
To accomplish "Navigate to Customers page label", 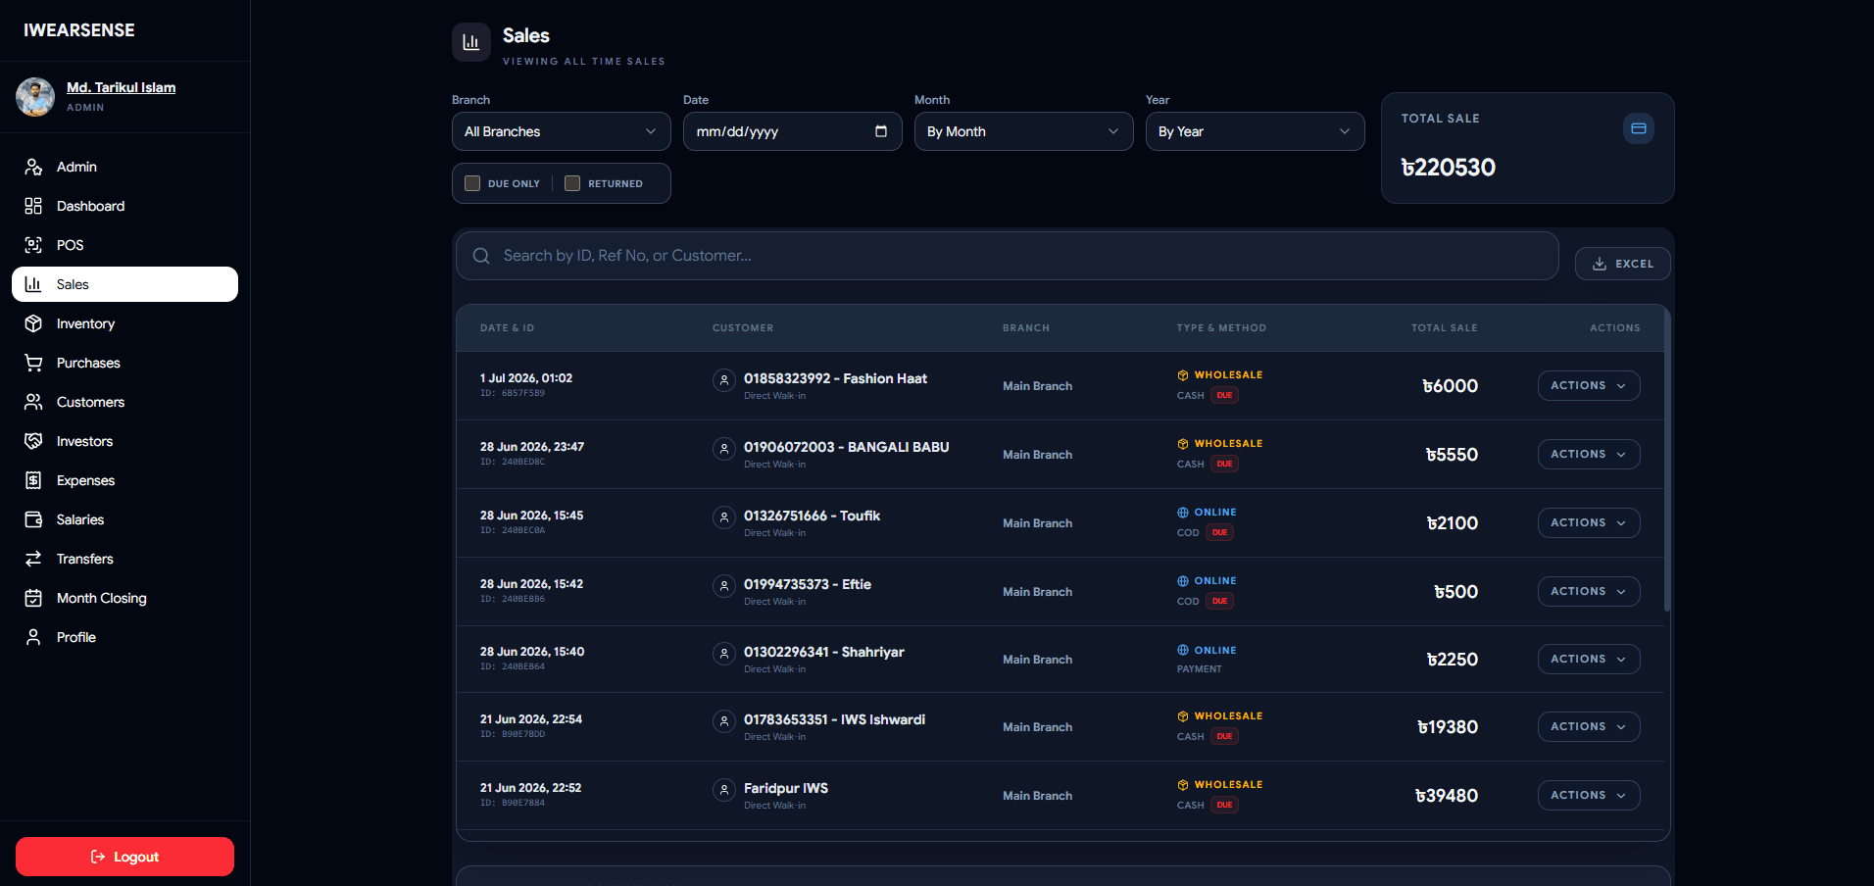I will coord(90,402).
